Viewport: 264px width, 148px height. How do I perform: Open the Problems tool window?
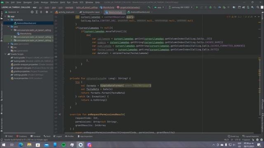click(x=21, y=136)
